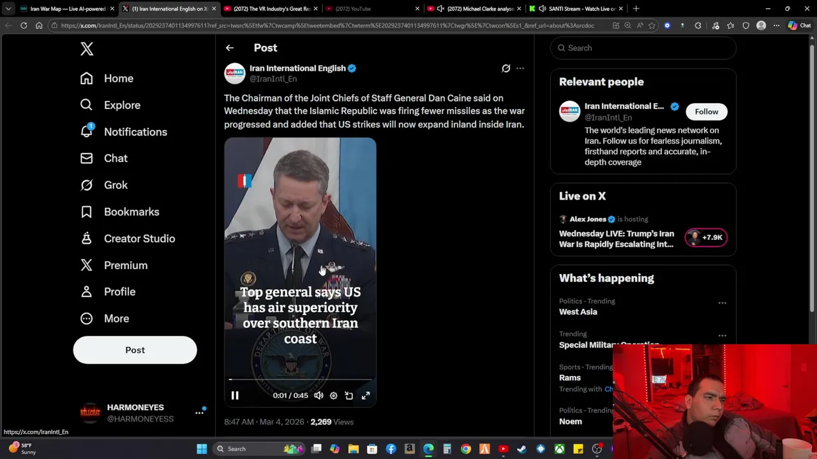Image resolution: width=817 pixels, height=459 pixels.
Task: Click the 2,269 Views count
Action: point(332,422)
